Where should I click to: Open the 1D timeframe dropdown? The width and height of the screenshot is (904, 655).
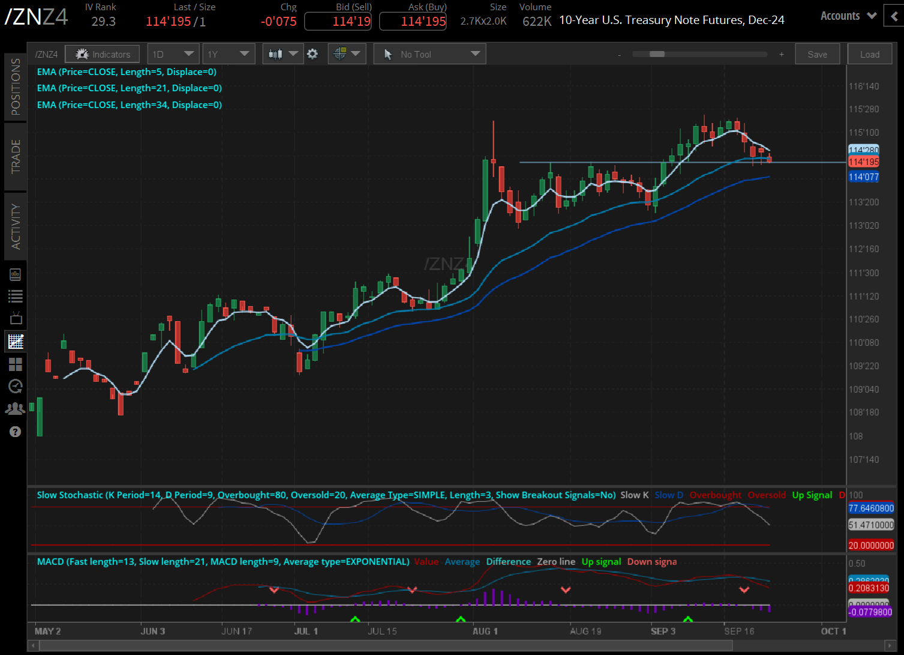click(x=173, y=53)
